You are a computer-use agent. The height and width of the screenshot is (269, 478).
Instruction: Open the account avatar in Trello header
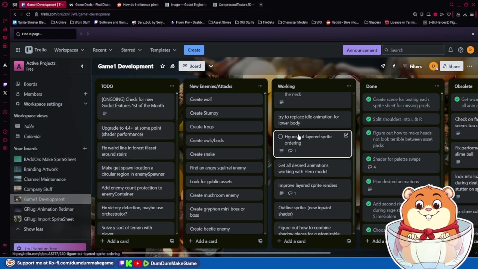470,50
